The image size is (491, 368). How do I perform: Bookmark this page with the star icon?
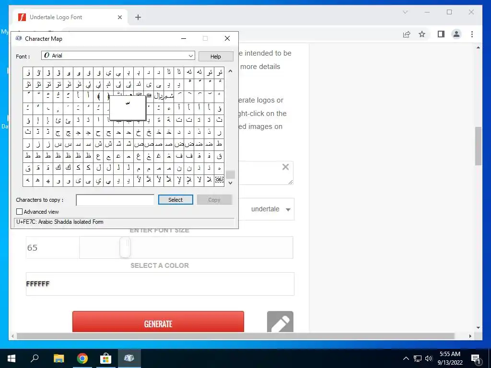[422, 34]
